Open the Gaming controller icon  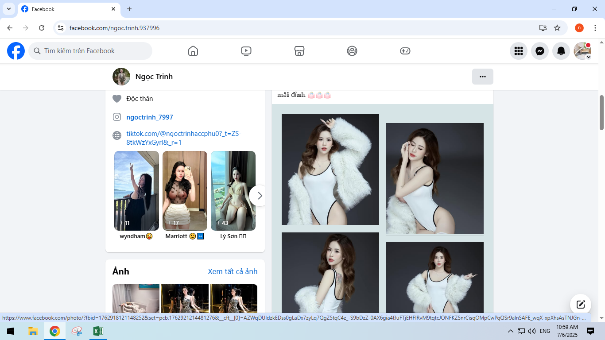click(x=405, y=51)
